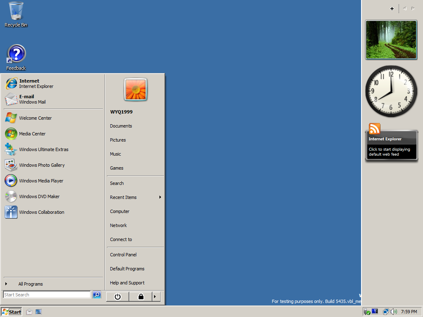Viewport: 423px width, 317px height.
Task: Expand the Recent Items submenu
Action: pyautogui.click(x=135, y=197)
